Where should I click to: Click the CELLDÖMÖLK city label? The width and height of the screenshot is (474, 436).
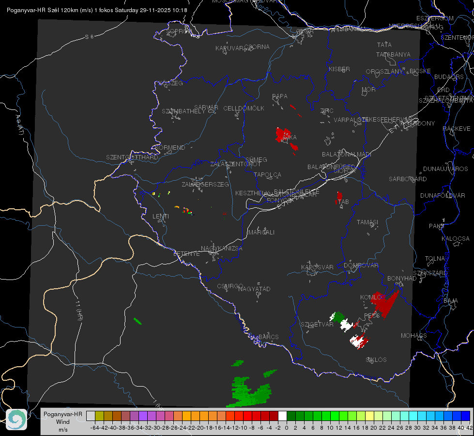(244, 109)
